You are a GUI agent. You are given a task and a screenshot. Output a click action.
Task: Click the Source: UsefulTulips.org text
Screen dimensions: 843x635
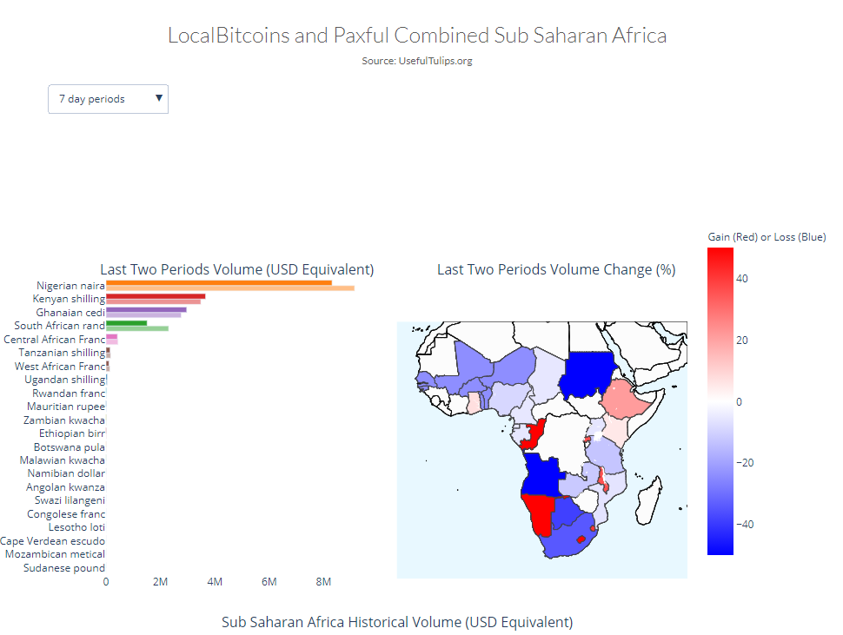pyautogui.click(x=417, y=61)
